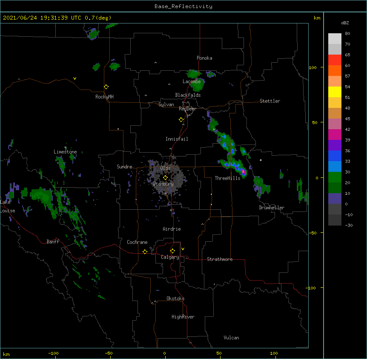Click the dBZ legend heading

tap(345, 23)
